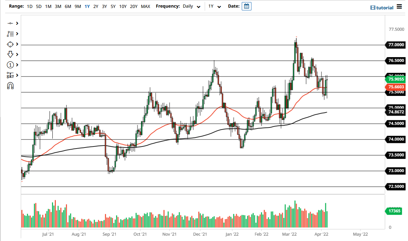This screenshot has width=408, height=241.
Task: Enable the 1Y range option
Action: pos(87,6)
